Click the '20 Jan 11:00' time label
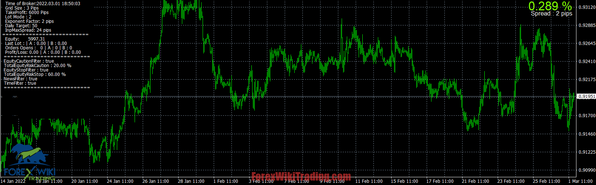Screen dimensions: 596x185 coord(84,181)
